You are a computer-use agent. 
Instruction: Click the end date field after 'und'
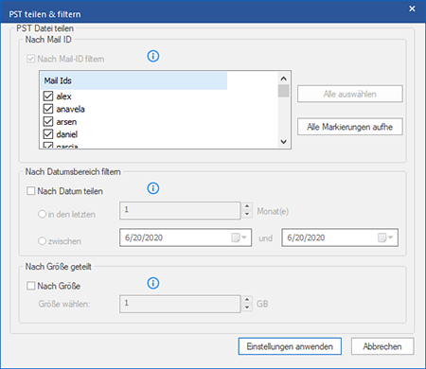340,237
